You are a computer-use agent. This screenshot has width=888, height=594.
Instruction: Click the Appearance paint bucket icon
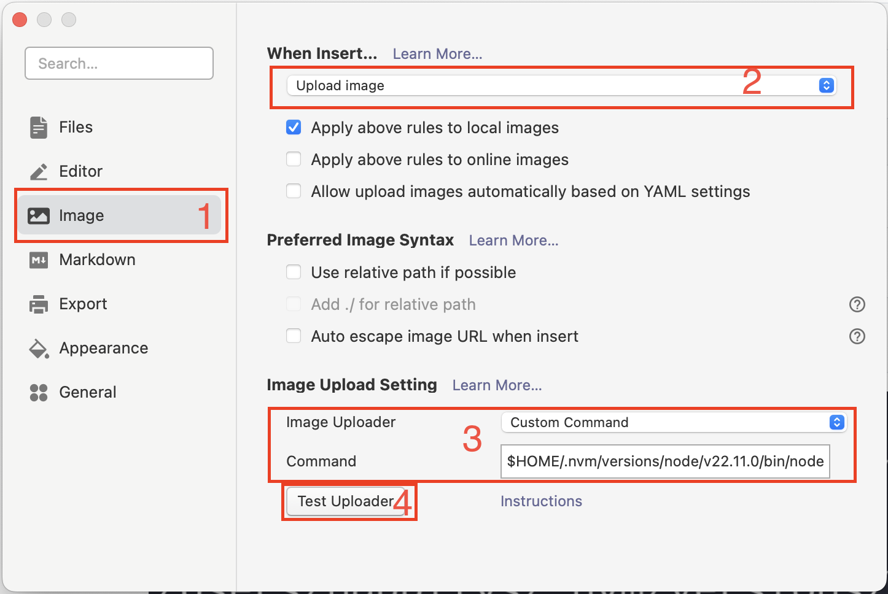coord(39,349)
